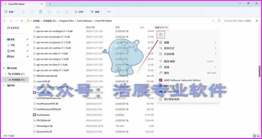Choose 撤消 删除 in the context menu
Image resolution: width=262 pixels, height=139 pixels.
(x=188, y=62)
